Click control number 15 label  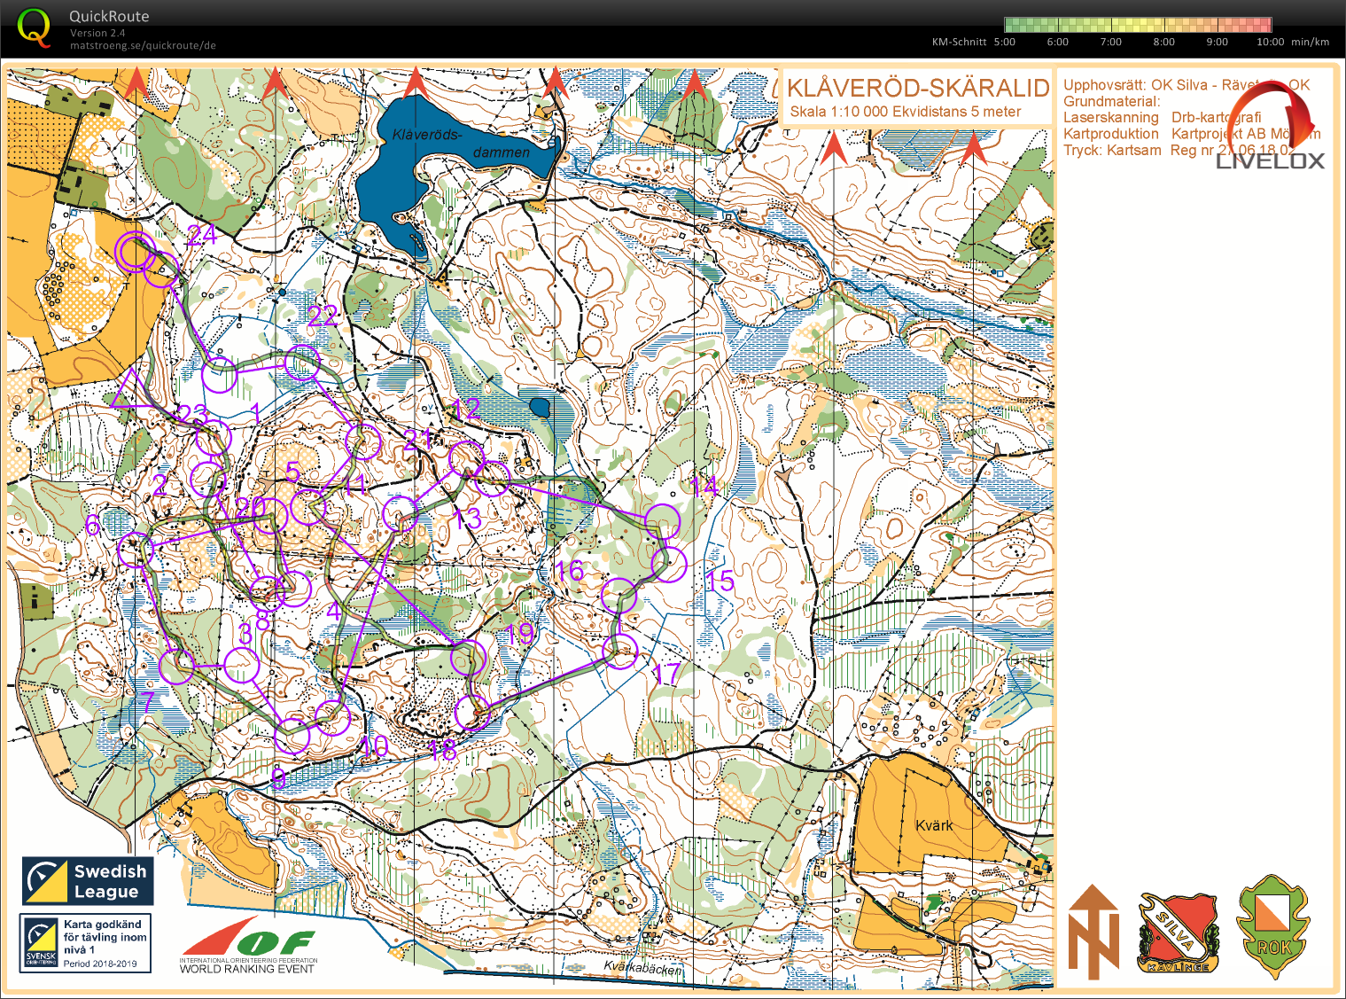click(720, 581)
